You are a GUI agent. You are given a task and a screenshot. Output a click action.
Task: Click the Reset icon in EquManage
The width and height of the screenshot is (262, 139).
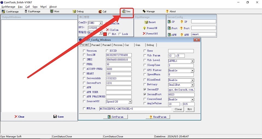(146, 22)
